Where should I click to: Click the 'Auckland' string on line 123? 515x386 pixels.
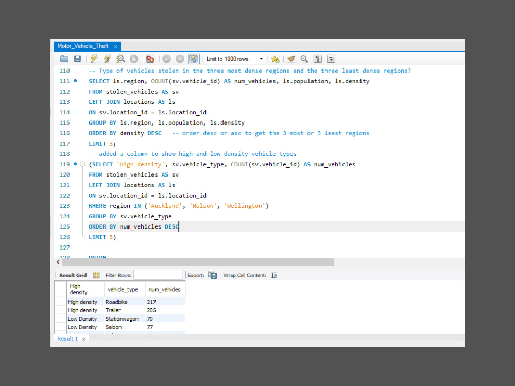pyautogui.click(x=165, y=206)
